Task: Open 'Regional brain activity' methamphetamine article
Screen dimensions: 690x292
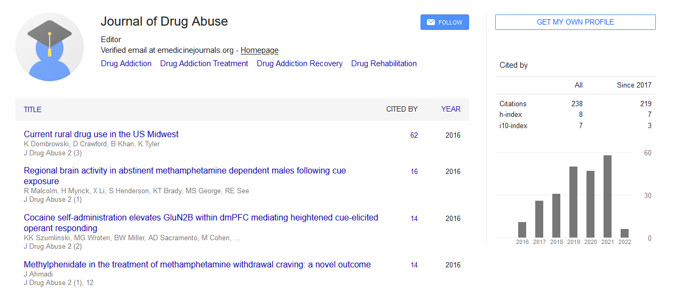Action: click(x=185, y=171)
